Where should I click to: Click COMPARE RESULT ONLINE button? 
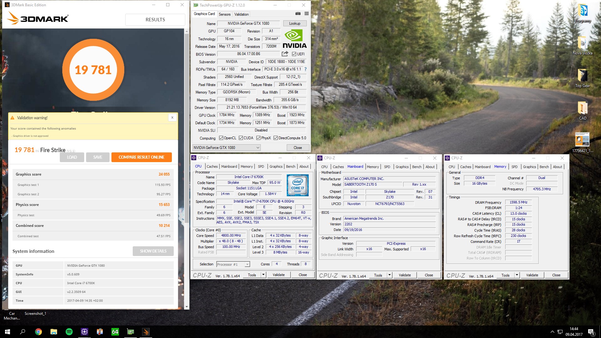click(141, 157)
